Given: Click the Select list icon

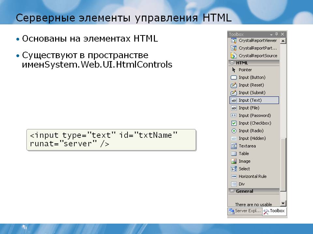Looking at the screenshot, I should [233, 169].
